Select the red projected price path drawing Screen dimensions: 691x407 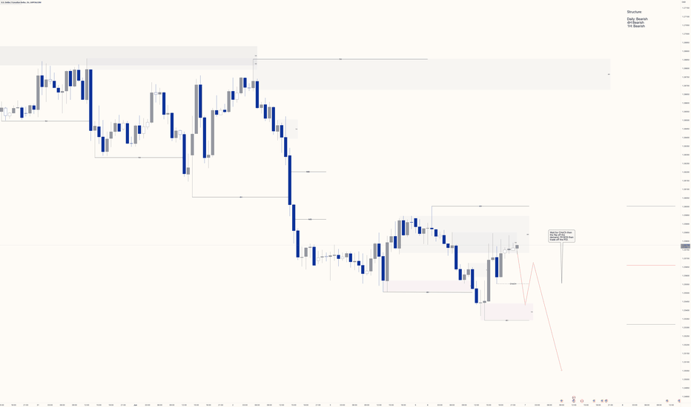point(540,308)
